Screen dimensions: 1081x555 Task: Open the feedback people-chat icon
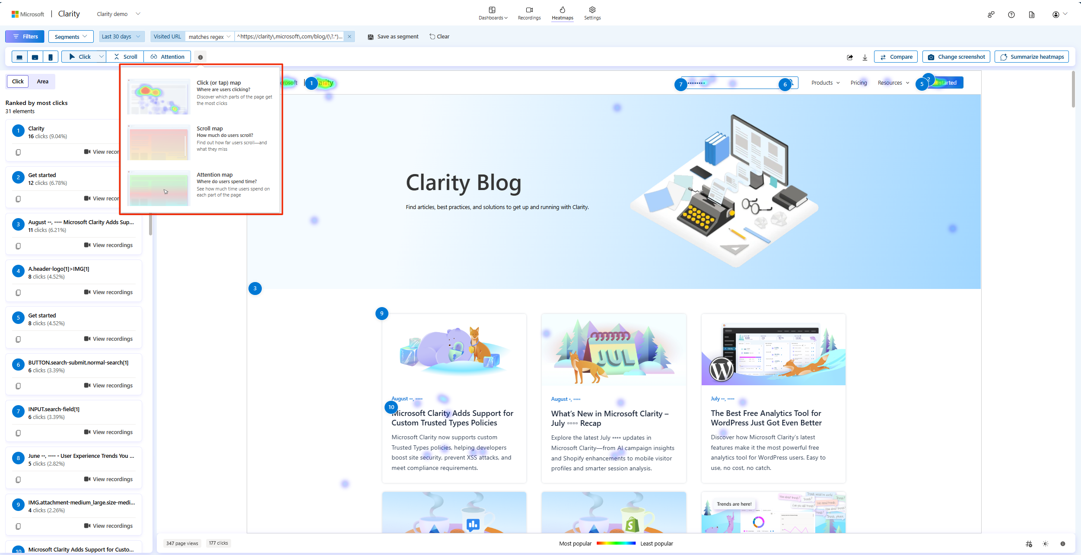(991, 15)
